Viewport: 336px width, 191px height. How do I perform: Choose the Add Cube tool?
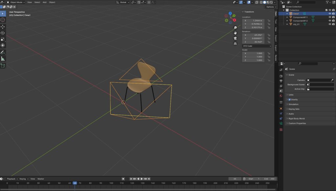pos(3,65)
